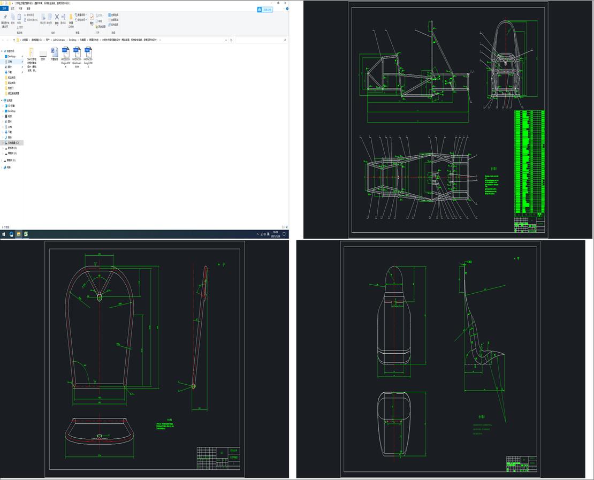Select Desktop under Quick Access

[x=11, y=56]
